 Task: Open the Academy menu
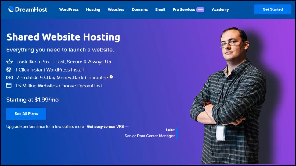(220, 10)
